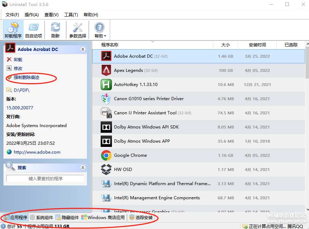309x229 pixels.
Task: Click the 键入要查找的程序 search field
Action: pyautogui.click(x=45, y=179)
